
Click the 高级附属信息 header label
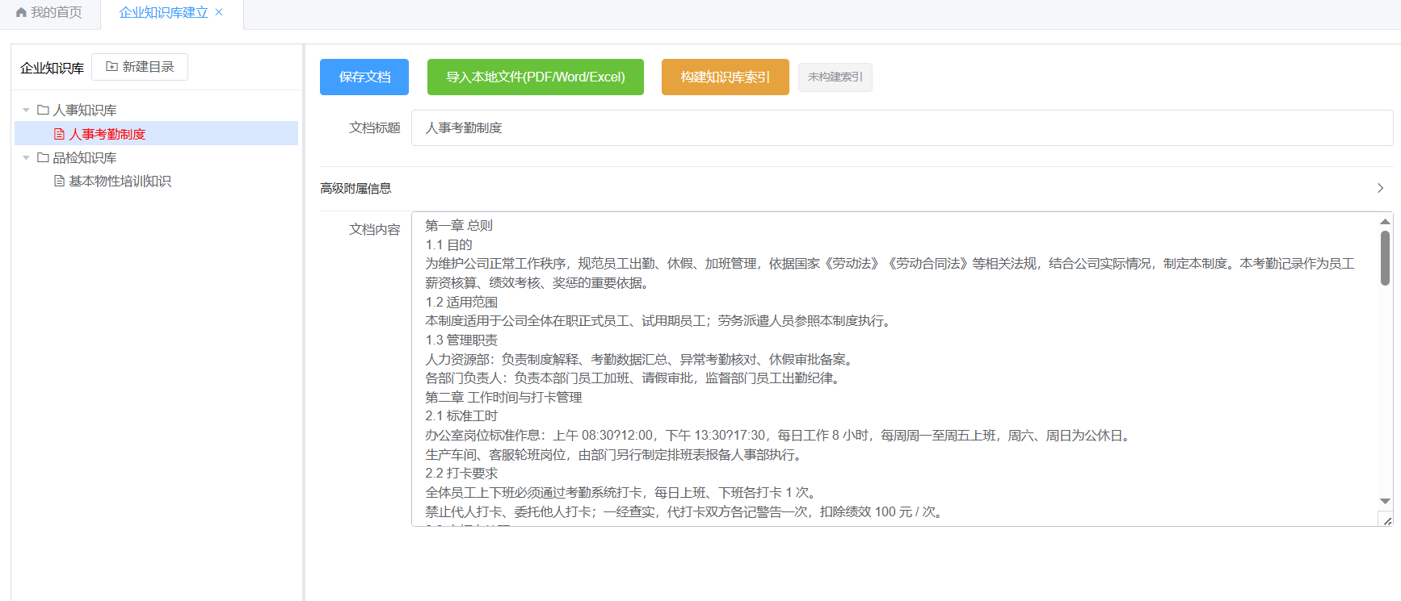[356, 188]
